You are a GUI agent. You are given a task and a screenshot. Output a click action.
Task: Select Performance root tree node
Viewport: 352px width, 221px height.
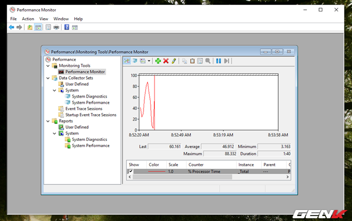pyautogui.click(x=64, y=59)
